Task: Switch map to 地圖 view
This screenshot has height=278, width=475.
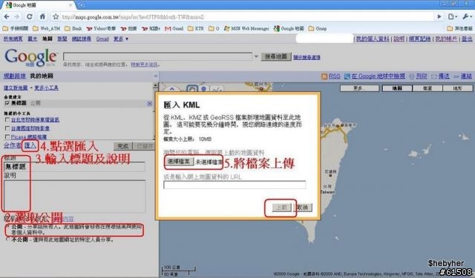Action: pos(397,88)
